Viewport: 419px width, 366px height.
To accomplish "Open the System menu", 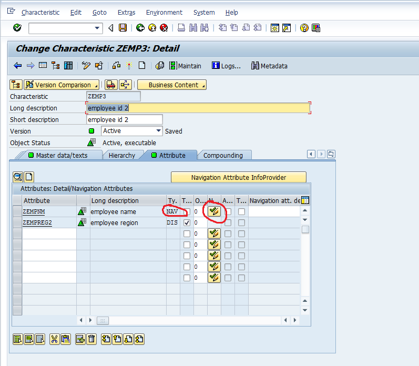I will tap(204, 12).
